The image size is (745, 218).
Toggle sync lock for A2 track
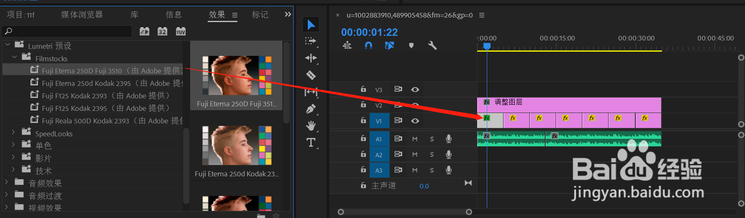[x=398, y=154]
